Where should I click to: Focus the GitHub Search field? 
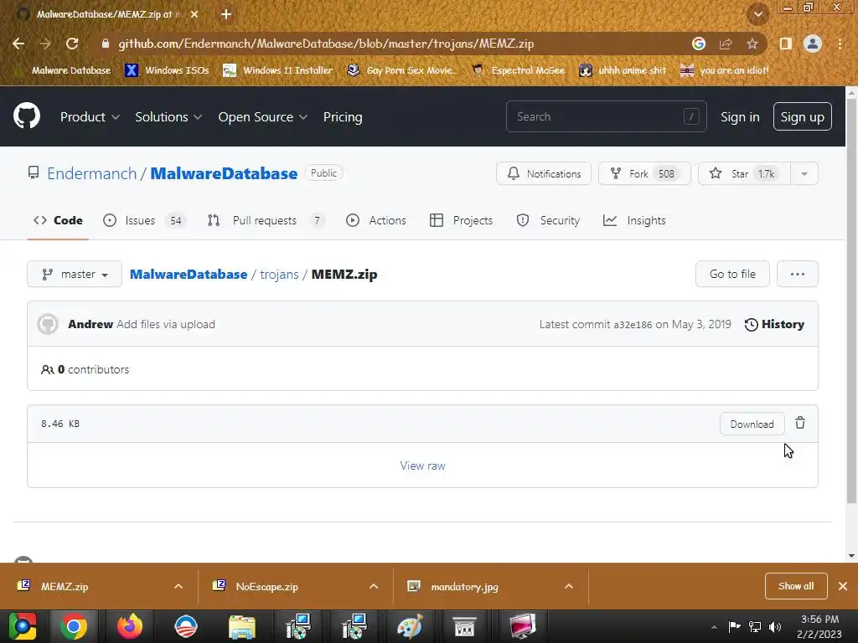[607, 116]
